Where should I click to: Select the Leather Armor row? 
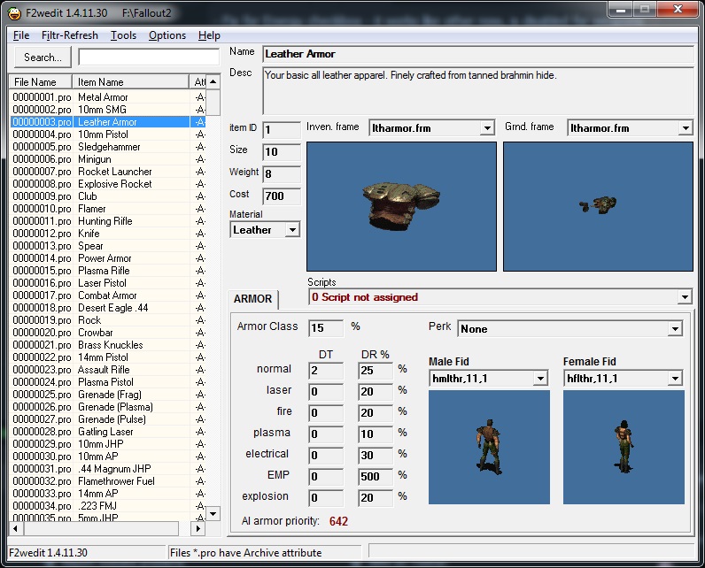[x=108, y=122]
